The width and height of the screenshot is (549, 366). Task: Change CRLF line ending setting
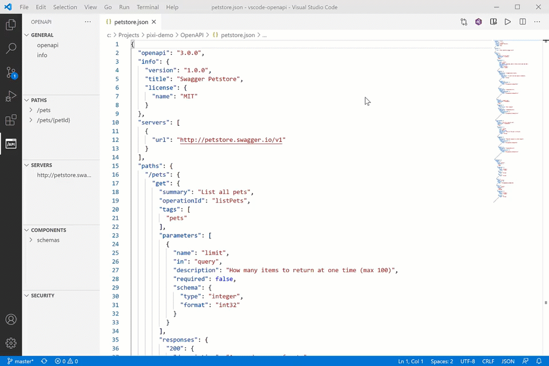coord(488,361)
